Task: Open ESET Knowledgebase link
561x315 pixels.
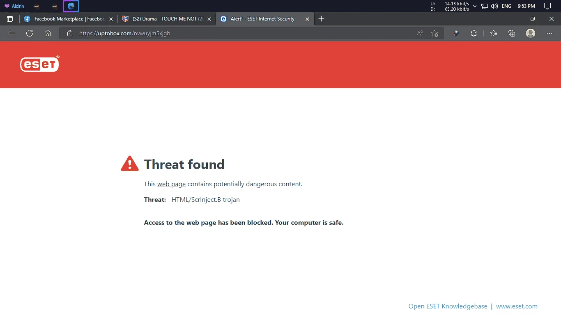Action: [x=448, y=306]
